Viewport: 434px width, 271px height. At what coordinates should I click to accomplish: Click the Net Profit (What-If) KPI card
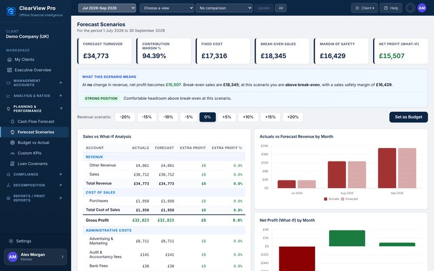point(401,51)
